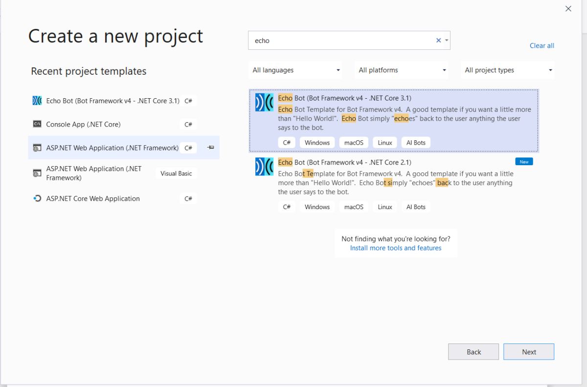Click the macOS tag under Echo Bot 2.1

(354, 207)
